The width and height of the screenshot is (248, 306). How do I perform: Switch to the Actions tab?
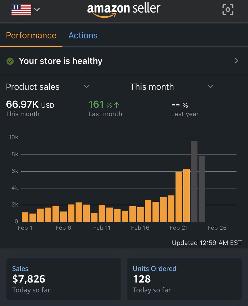click(x=83, y=35)
